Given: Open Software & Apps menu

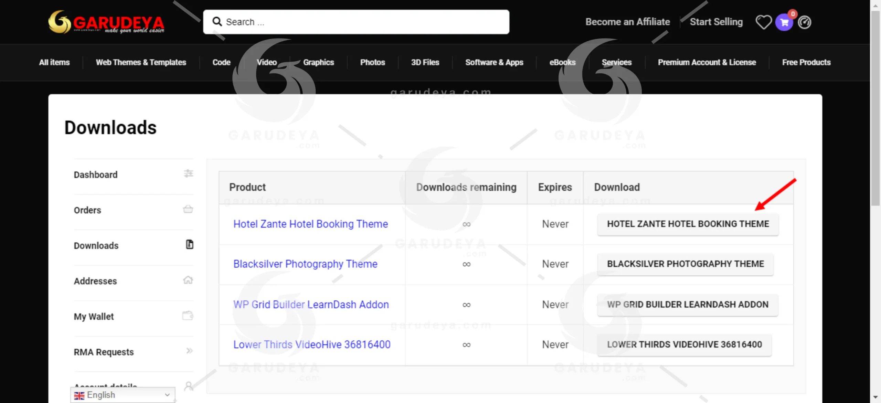Looking at the screenshot, I should point(494,62).
